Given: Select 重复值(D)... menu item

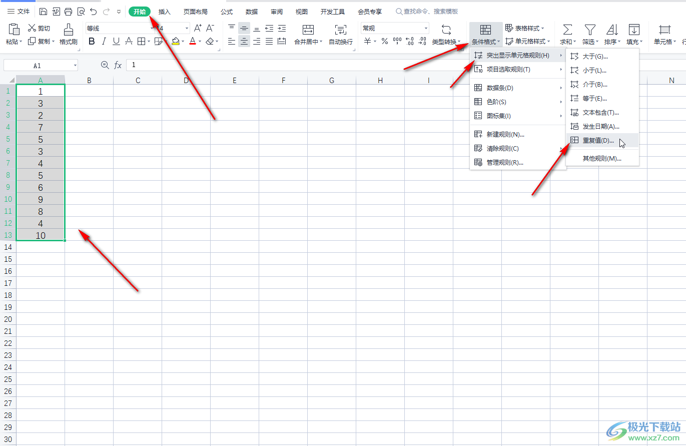Looking at the screenshot, I should coord(602,141).
